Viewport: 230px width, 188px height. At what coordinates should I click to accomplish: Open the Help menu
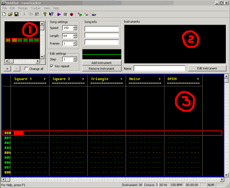tap(56, 8)
